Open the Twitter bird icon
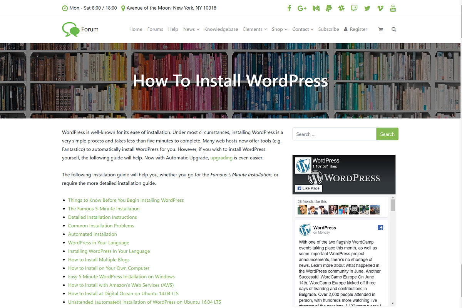Viewport: 462px width, 308px height. (x=367, y=8)
